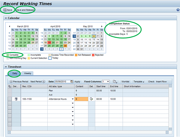The width and height of the screenshot is (180, 137).
Task: Select the Daily tab
Action: tap(14, 73)
